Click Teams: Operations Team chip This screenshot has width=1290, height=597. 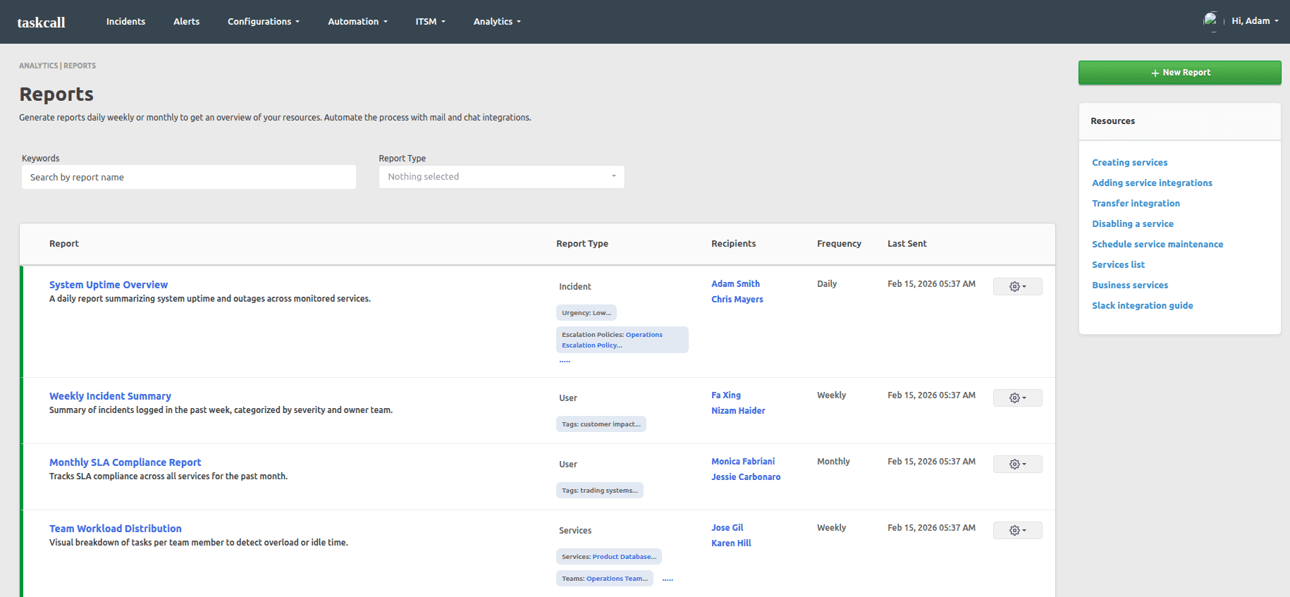[604, 578]
